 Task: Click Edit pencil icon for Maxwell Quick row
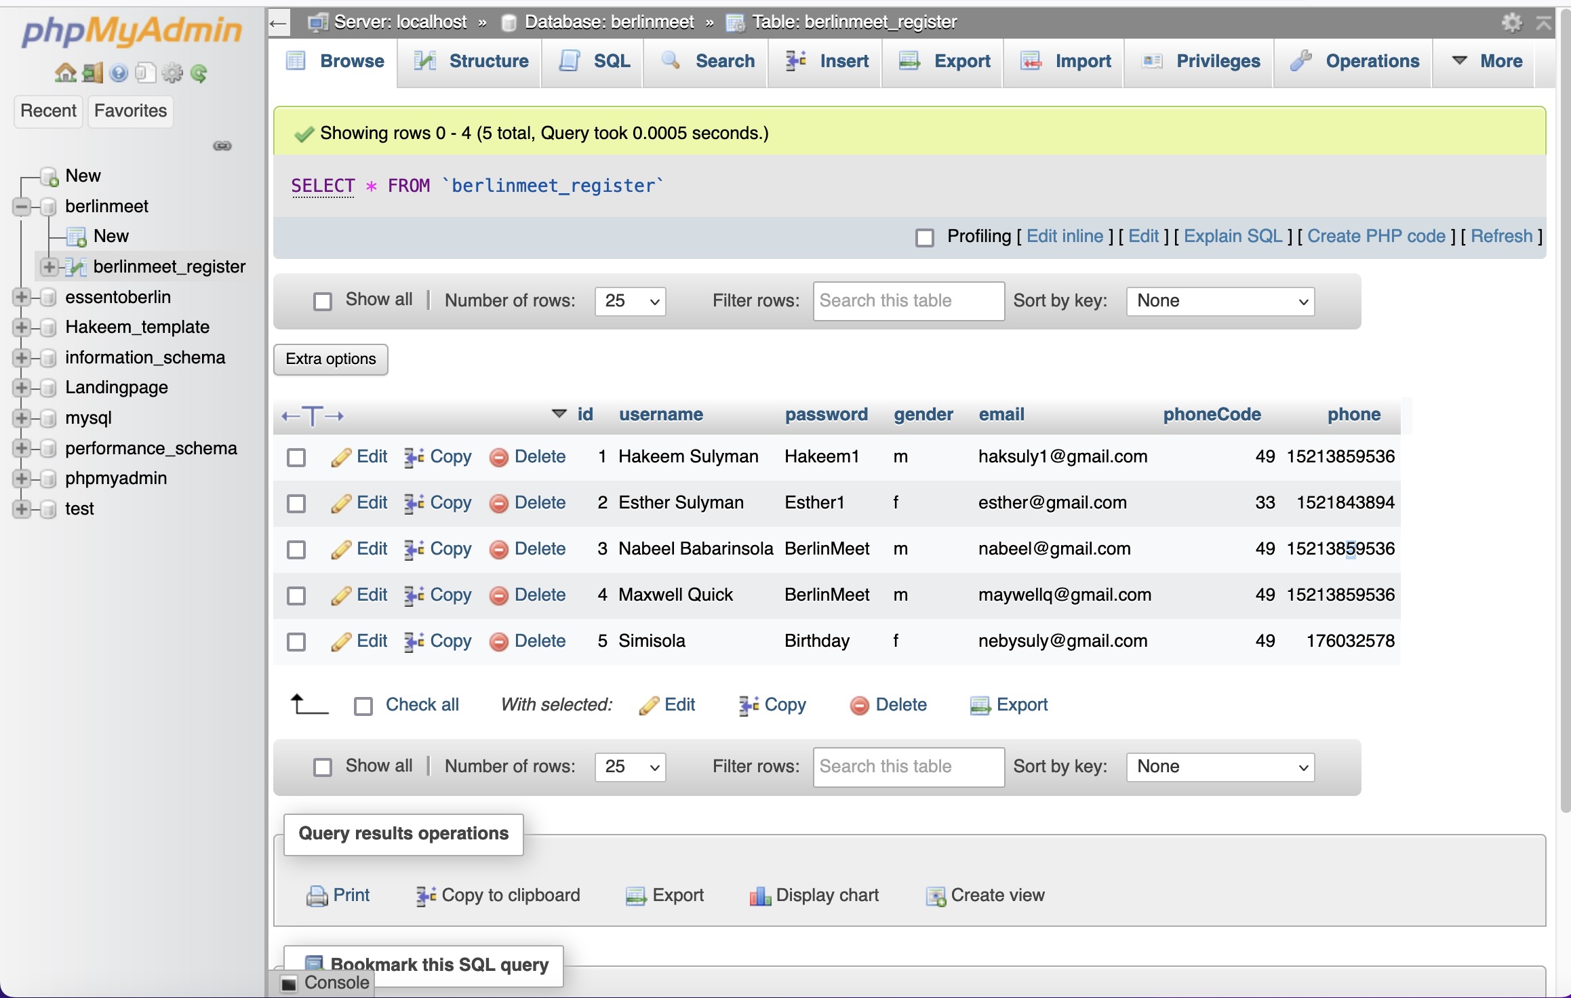tap(340, 596)
